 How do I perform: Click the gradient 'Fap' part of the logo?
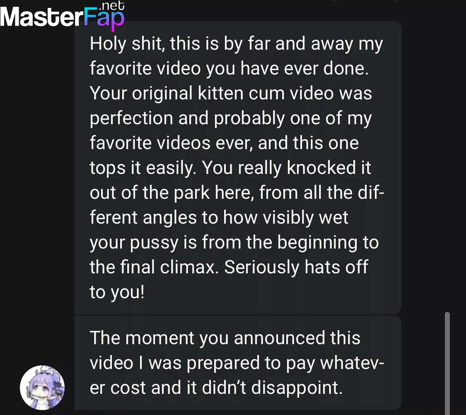click(x=104, y=19)
